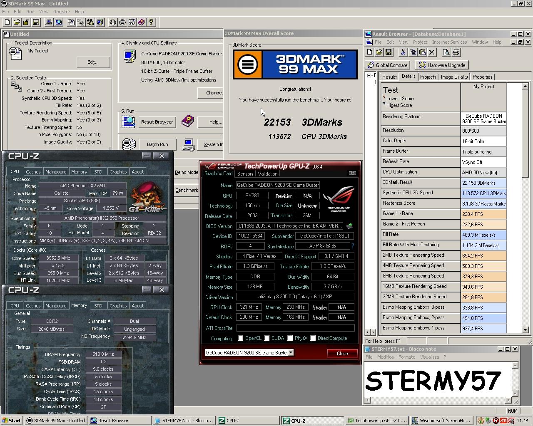Click the "16-bit Color" cell in Result Browser

(483, 141)
